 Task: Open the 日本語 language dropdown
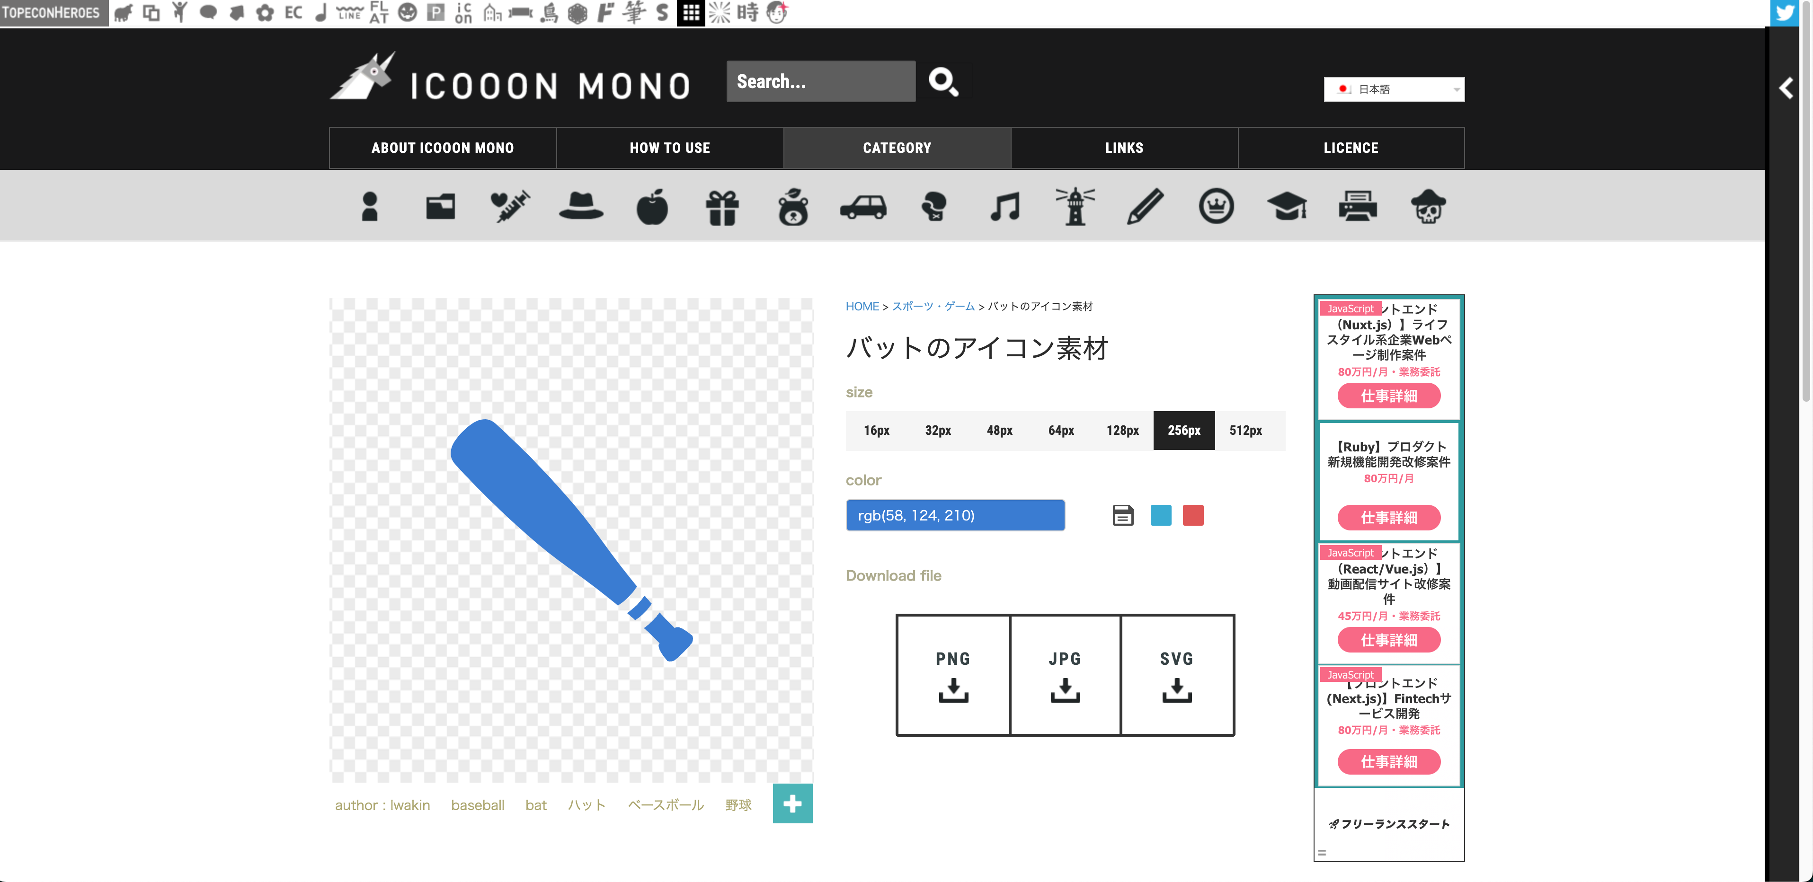pyautogui.click(x=1394, y=89)
